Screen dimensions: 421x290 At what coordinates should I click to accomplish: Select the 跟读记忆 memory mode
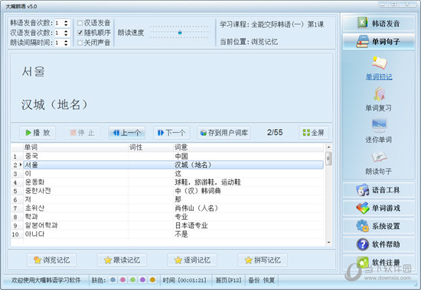point(122,260)
